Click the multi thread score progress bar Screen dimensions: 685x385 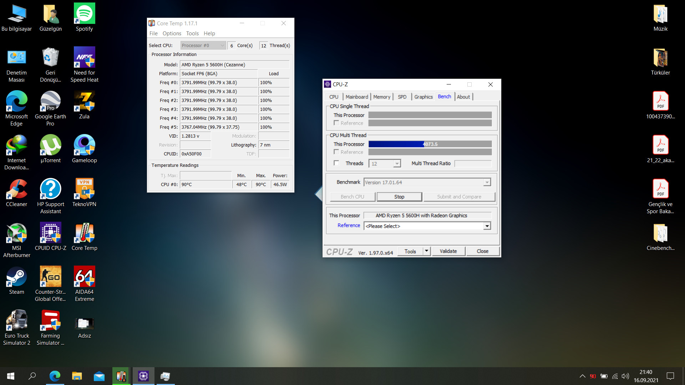[430, 144]
